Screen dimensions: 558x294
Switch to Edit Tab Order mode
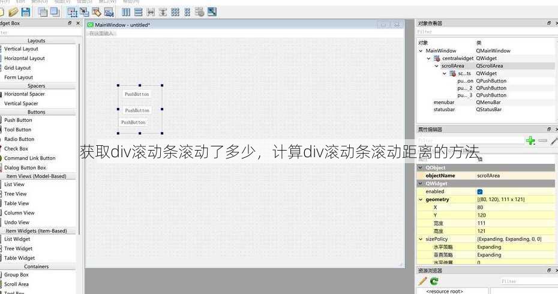pyautogui.click(x=109, y=12)
